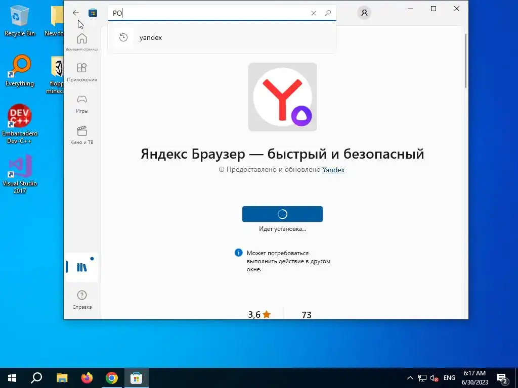Image resolution: width=518 pixels, height=388 pixels.
Task: Show hidden system tray icons
Action: pyautogui.click(x=410, y=378)
